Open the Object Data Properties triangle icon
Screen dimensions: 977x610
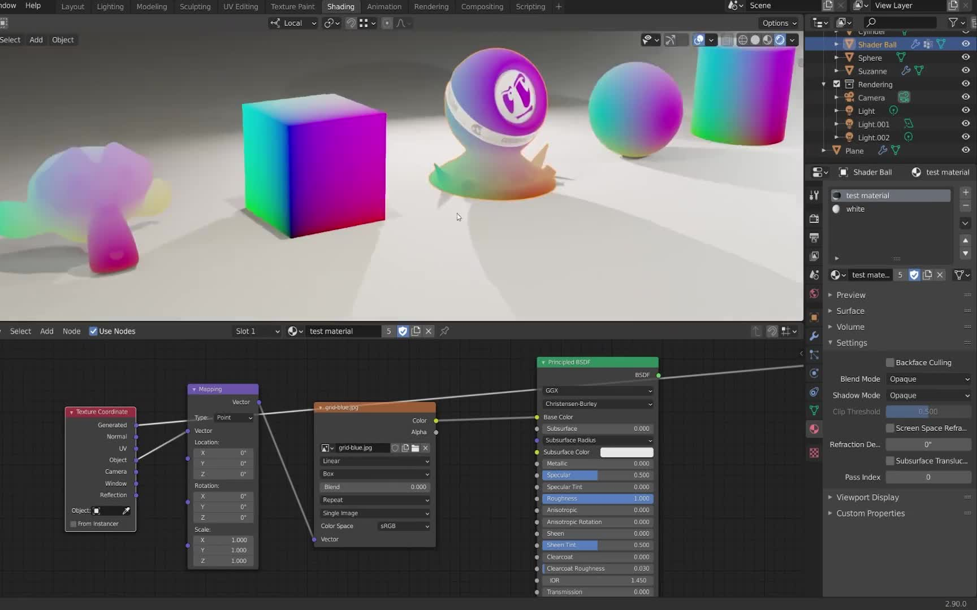(x=813, y=411)
